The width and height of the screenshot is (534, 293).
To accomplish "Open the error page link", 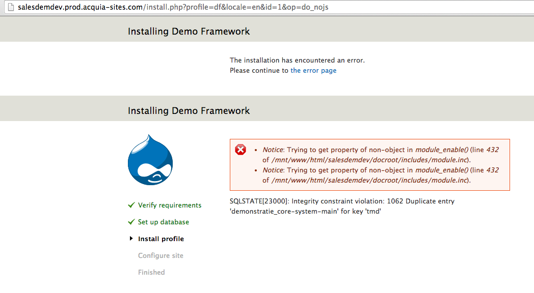I will click(313, 71).
